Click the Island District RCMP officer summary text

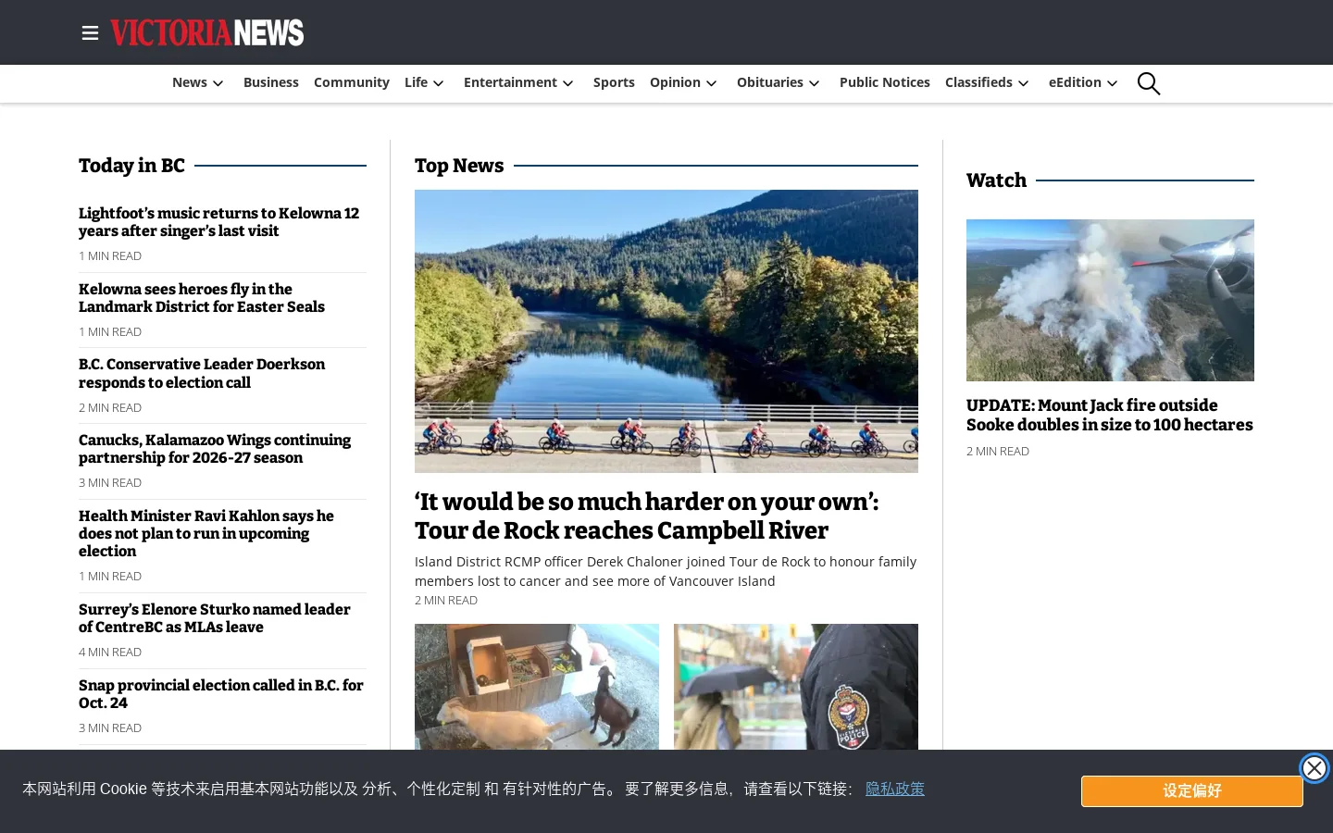[x=666, y=571]
